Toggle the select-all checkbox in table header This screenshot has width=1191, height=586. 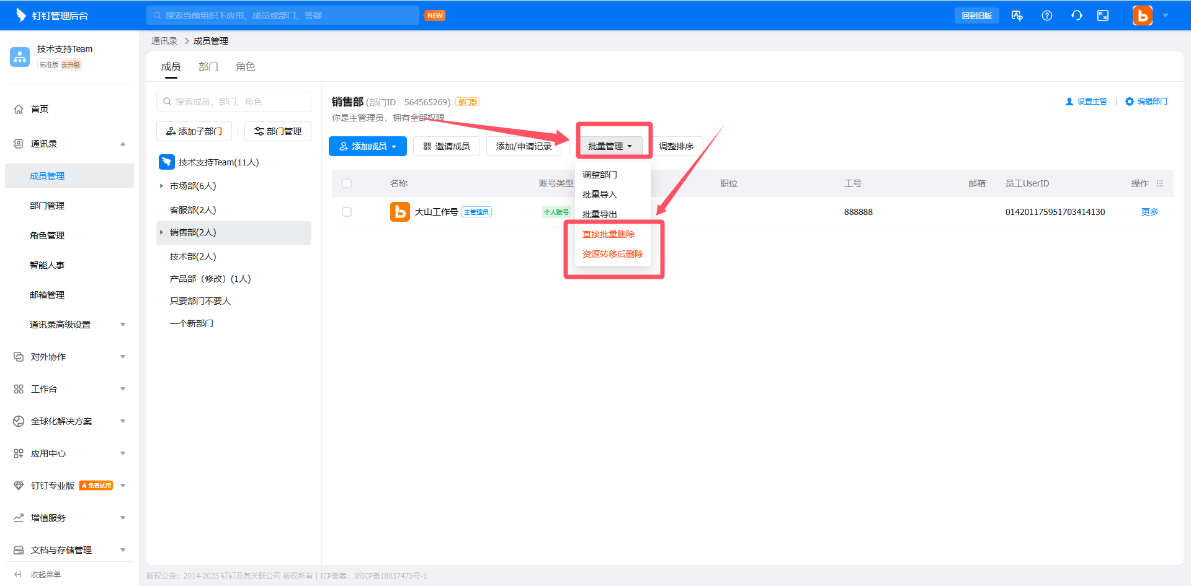tap(347, 183)
